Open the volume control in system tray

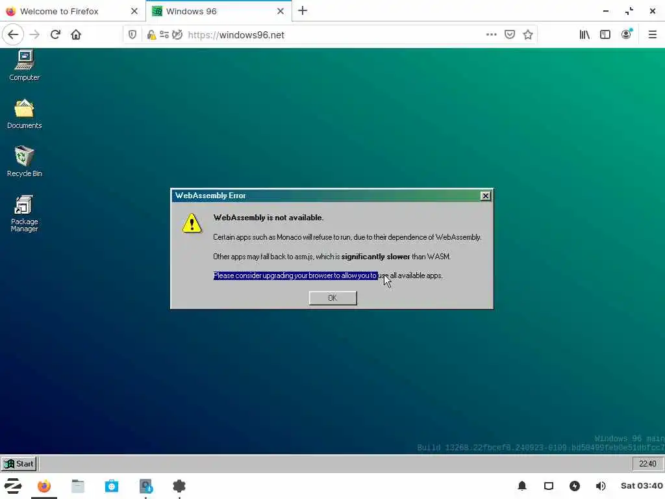(601, 486)
